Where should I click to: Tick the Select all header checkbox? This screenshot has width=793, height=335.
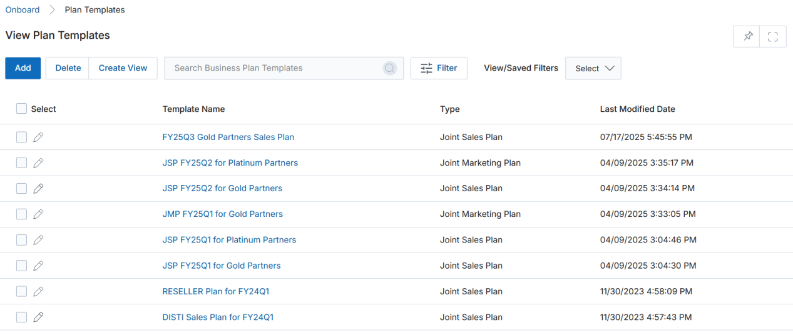[x=21, y=109]
